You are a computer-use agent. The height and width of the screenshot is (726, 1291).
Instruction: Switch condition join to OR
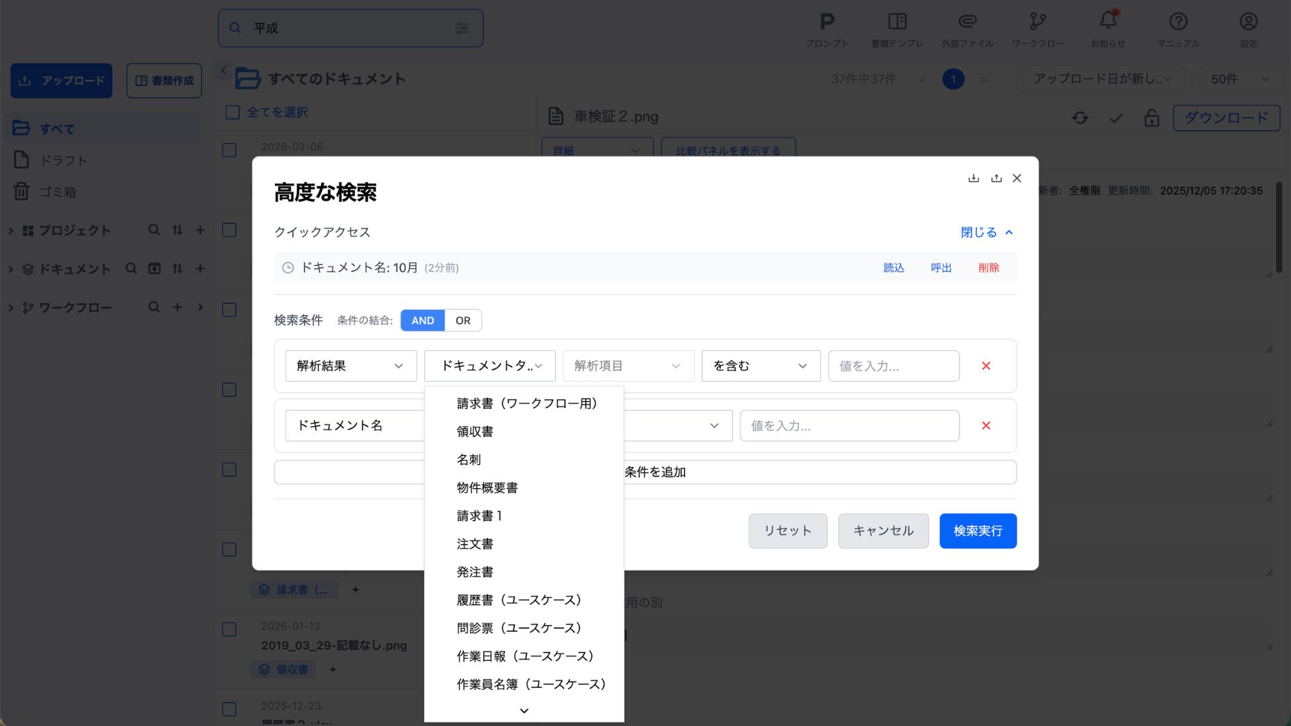coord(463,321)
